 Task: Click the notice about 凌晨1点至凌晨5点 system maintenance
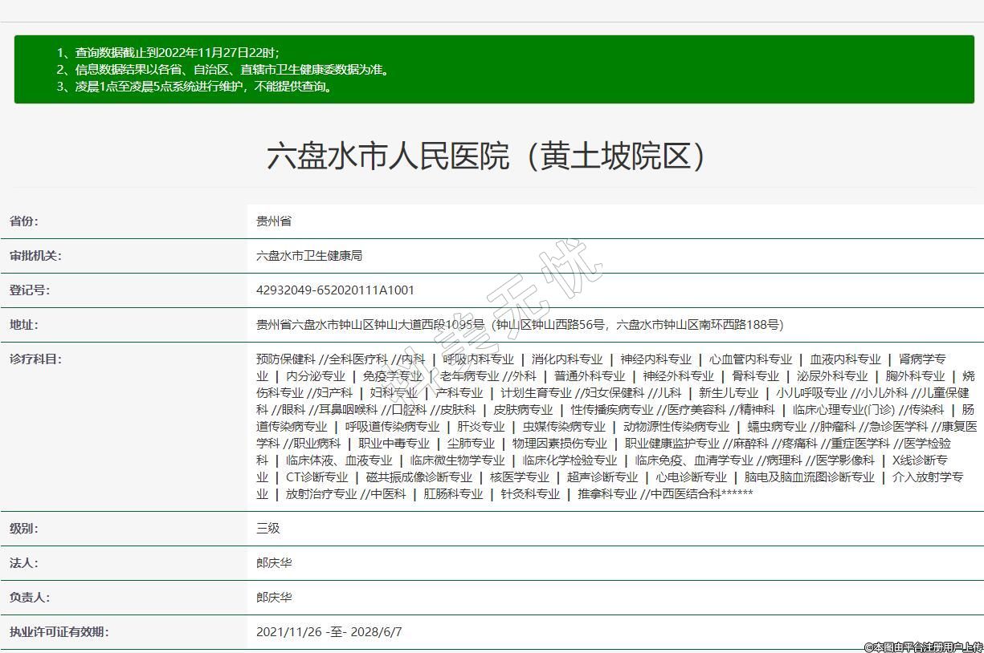195,87
